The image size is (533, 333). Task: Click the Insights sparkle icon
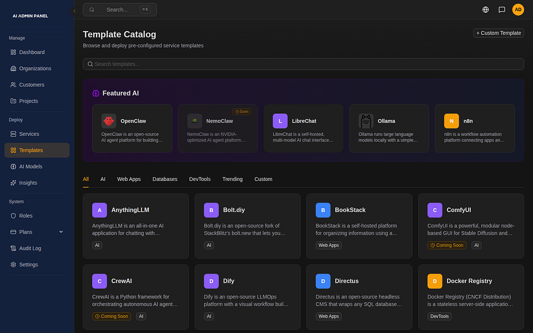[x=13, y=183]
